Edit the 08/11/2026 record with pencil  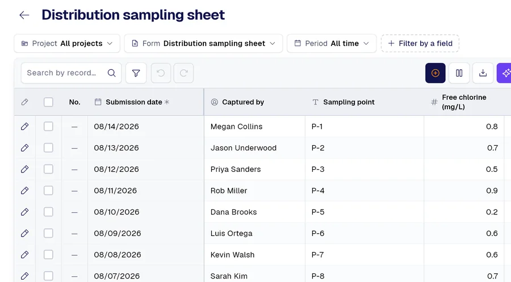(x=25, y=191)
